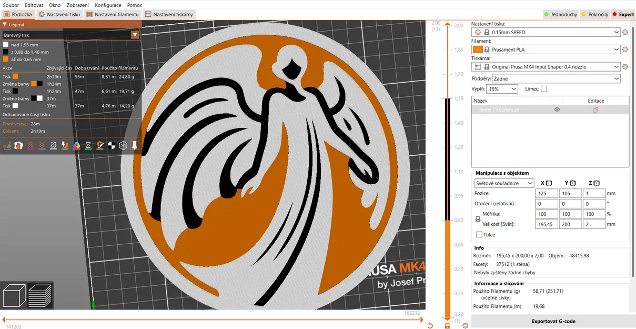Image resolution: width=636 pixels, height=329 pixels.
Task: Toggle the lock icon below layer slider
Action: (x=448, y=326)
